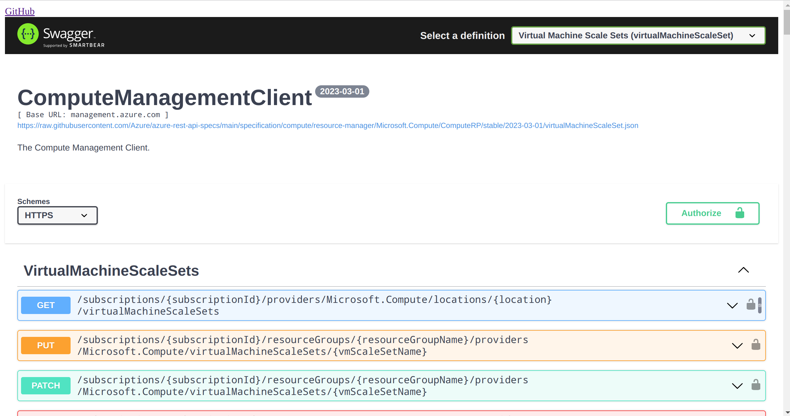The width and height of the screenshot is (790, 416).
Task: Click the 2023-03-01 version badge
Action: point(342,91)
